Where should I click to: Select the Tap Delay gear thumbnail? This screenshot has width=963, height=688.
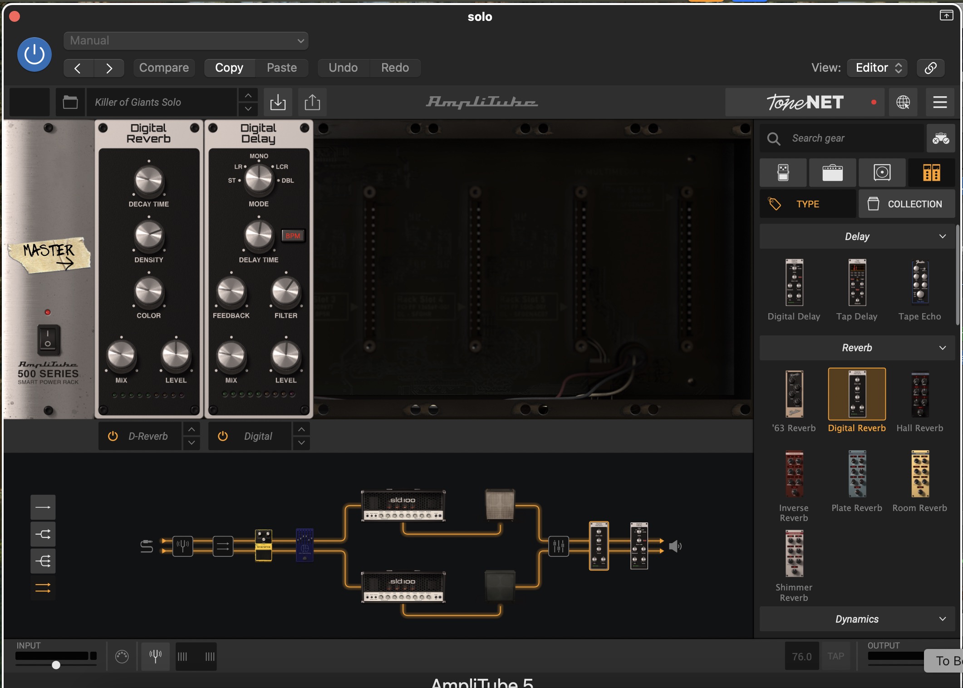click(x=857, y=282)
